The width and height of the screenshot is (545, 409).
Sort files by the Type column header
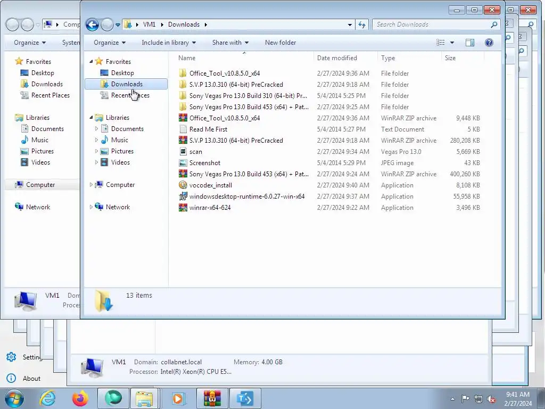(409, 58)
